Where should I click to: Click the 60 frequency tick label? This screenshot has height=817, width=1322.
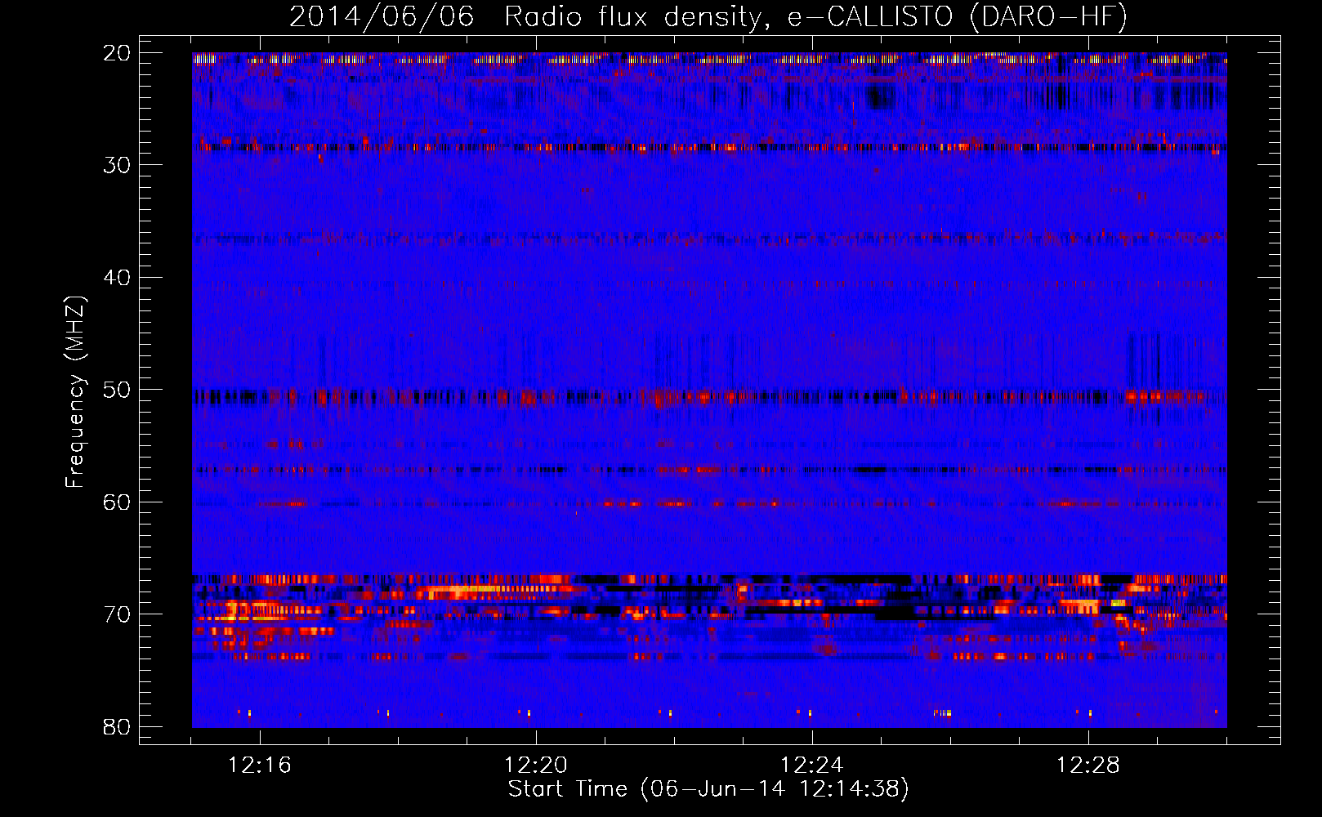[117, 502]
